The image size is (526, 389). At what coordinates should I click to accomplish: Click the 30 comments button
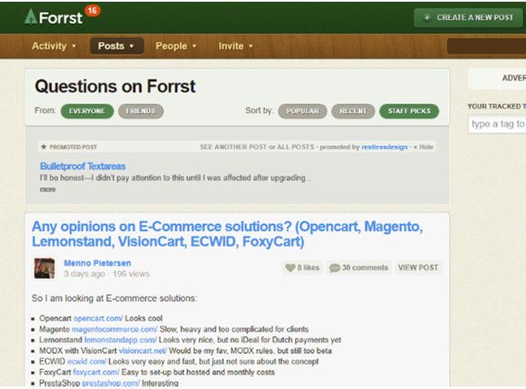coord(358,268)
